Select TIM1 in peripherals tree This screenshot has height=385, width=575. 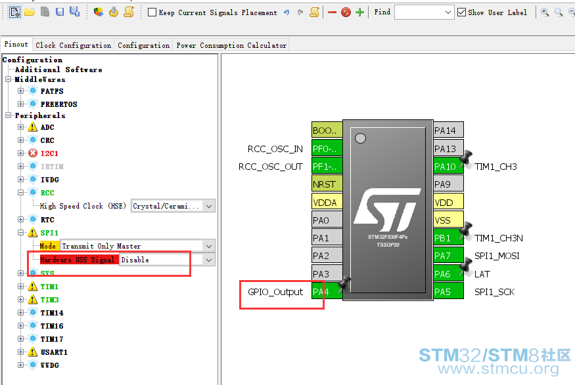click(49, 287)
